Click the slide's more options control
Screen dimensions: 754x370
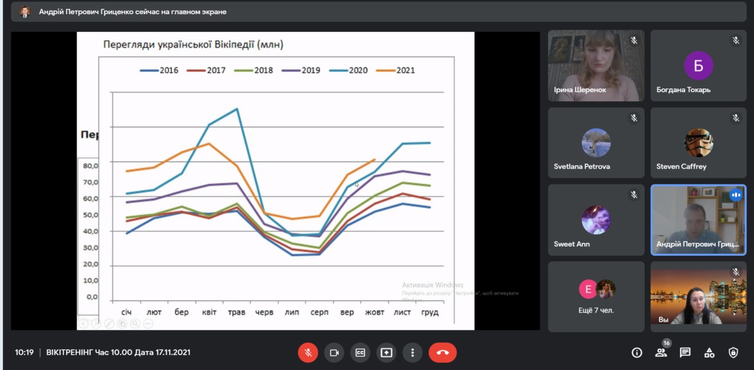tap(148, 323)
